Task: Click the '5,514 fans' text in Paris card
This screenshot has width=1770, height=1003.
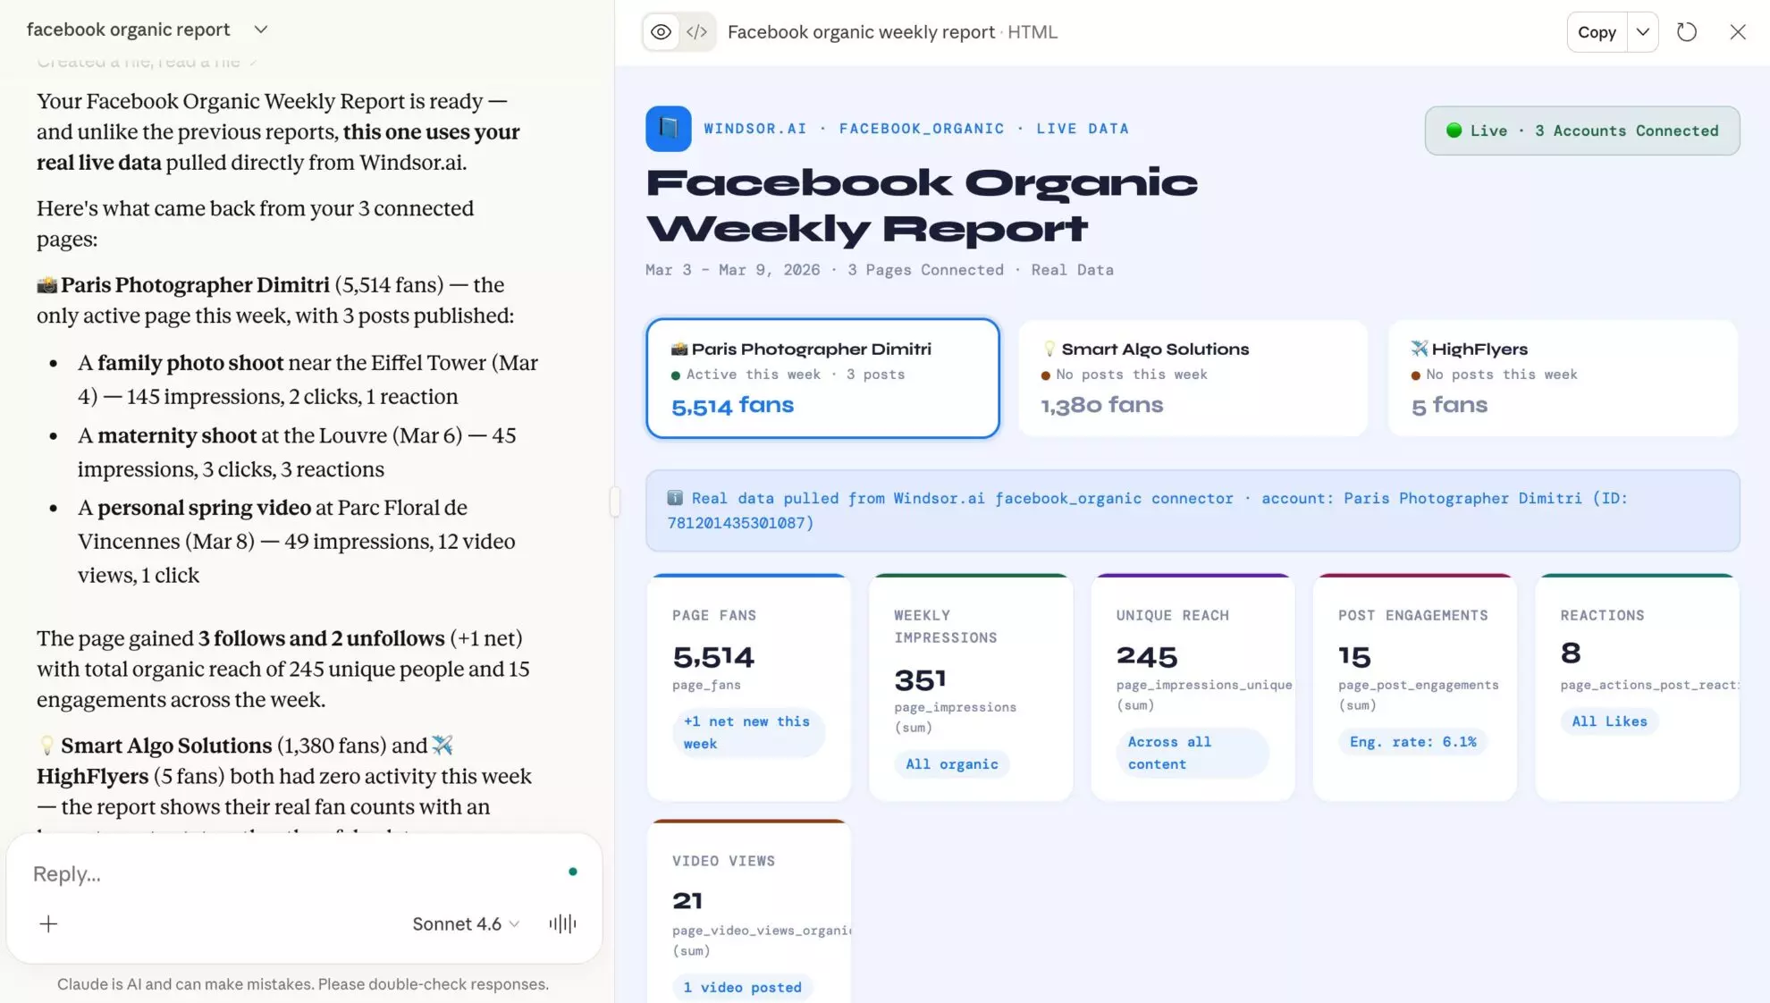Action: [732, 406]
